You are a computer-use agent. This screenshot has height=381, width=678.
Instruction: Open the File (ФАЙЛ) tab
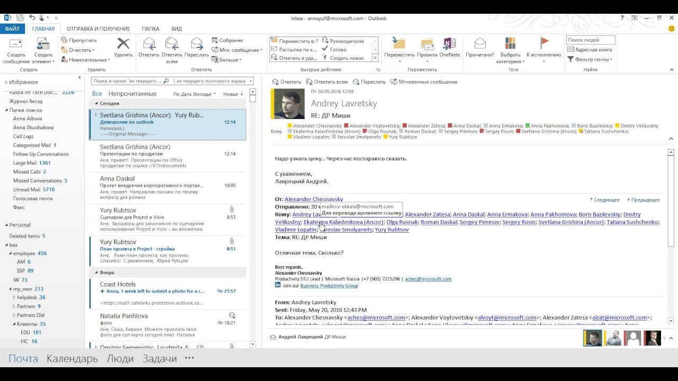click(x=12, y=29)
